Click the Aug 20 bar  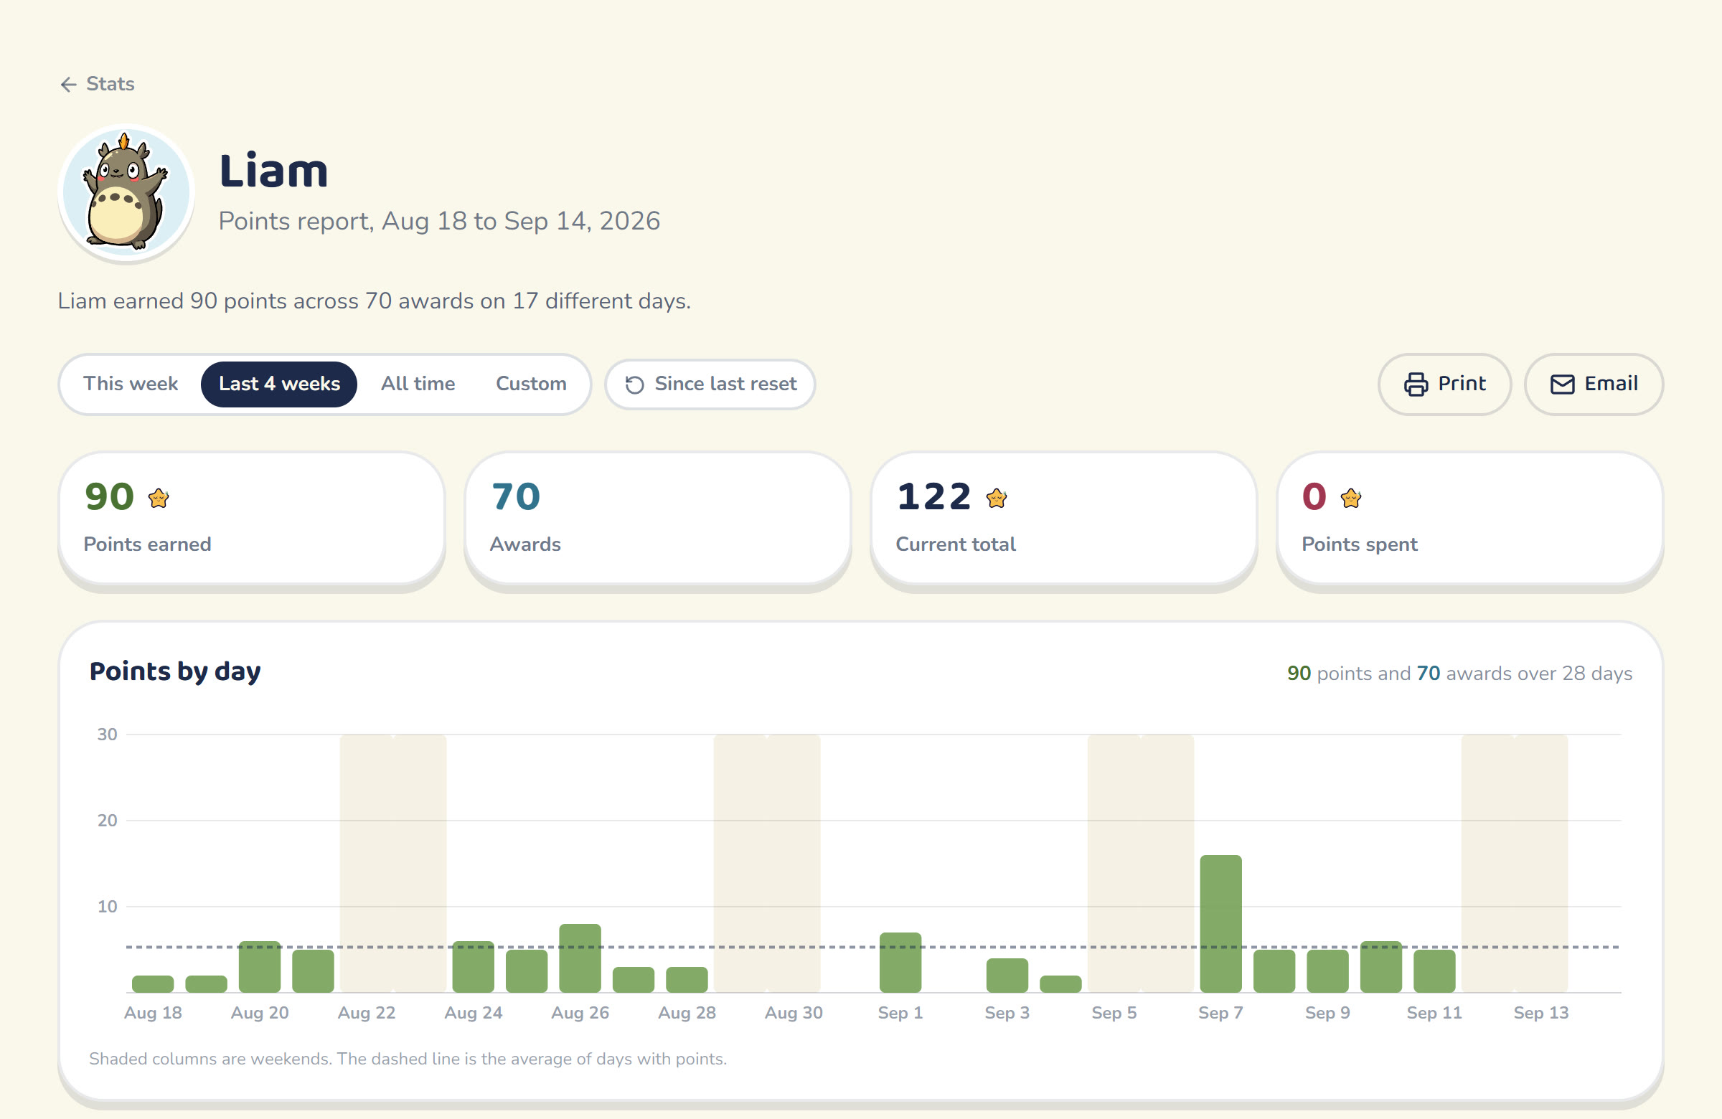pos(260,966)
